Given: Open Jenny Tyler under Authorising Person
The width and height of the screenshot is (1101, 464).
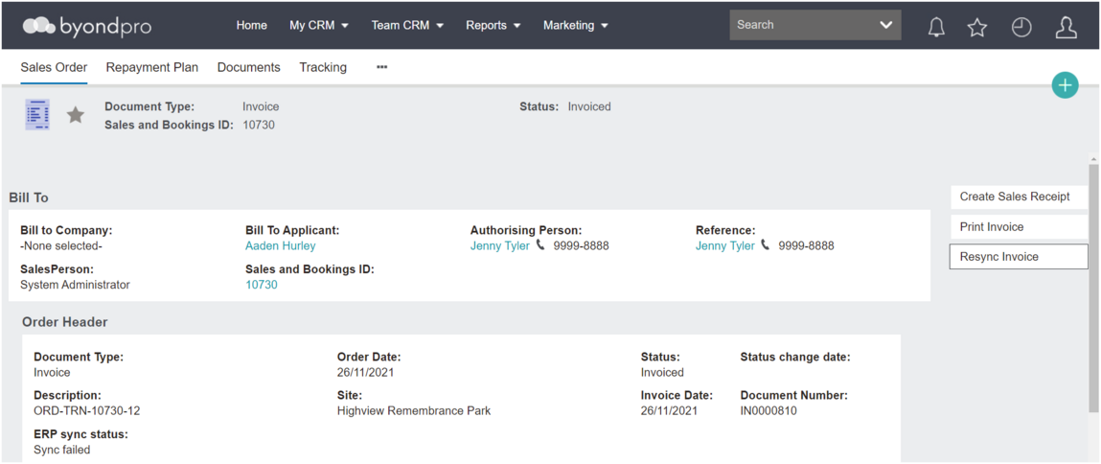Looking at the screenshot, I should [x=500, y=246].
